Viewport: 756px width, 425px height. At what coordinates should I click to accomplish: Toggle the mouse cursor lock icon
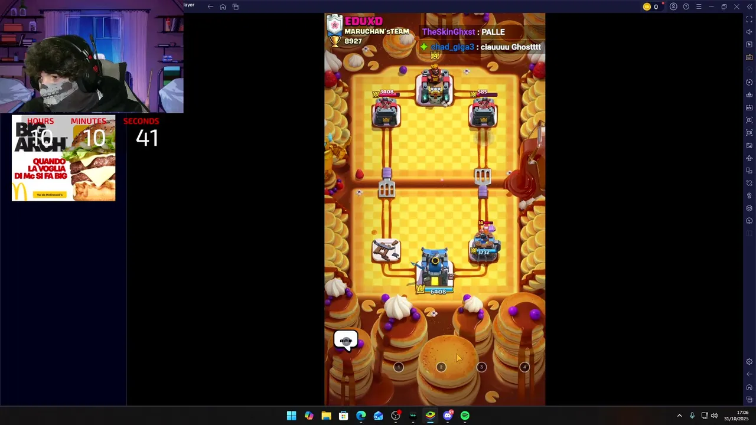[749, 45]
